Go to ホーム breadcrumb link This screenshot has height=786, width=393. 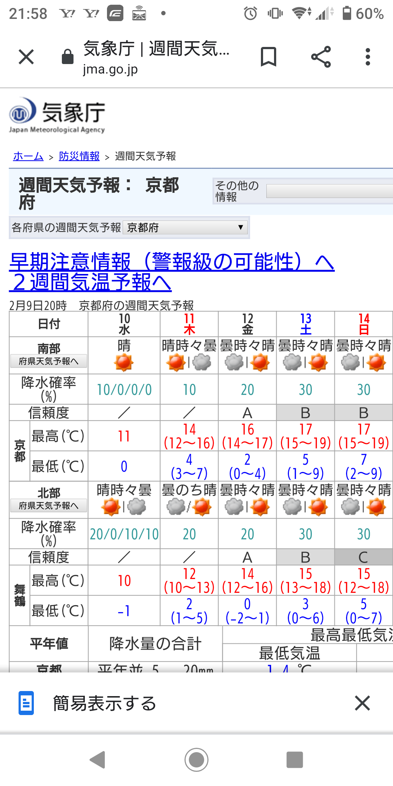tap(28, 156)
